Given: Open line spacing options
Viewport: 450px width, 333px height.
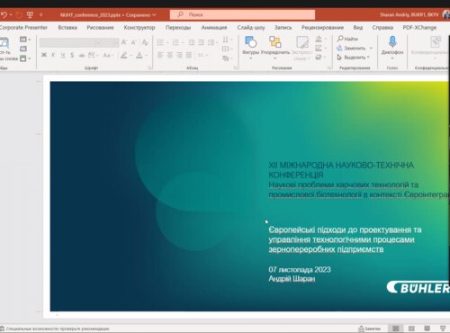Looking at the screenshot, I should (212, 42).
